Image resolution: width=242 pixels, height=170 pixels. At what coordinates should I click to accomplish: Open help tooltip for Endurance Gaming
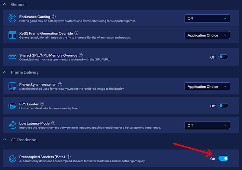pos(54,16)
